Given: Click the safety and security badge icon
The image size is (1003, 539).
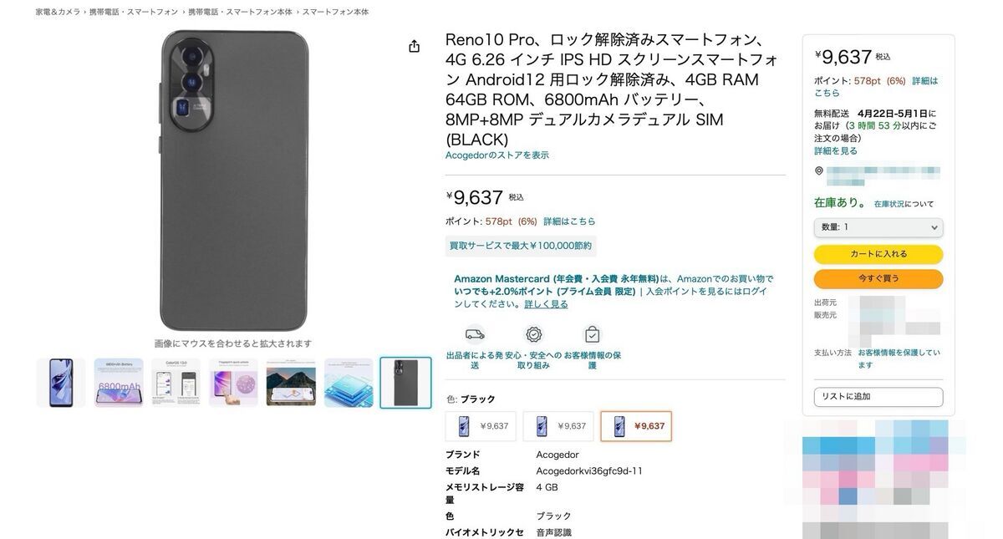Looking at the screenshot, I should 533,334.
